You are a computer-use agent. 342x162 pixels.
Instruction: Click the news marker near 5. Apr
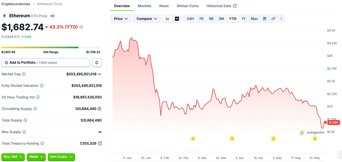232,138
